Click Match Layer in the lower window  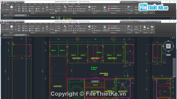pyautogui.click(x=81, y=31)
